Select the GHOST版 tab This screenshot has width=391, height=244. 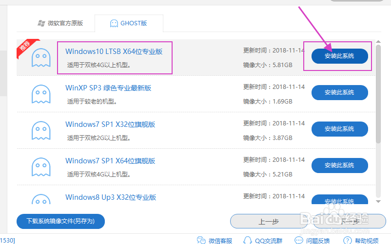[129, 23]
